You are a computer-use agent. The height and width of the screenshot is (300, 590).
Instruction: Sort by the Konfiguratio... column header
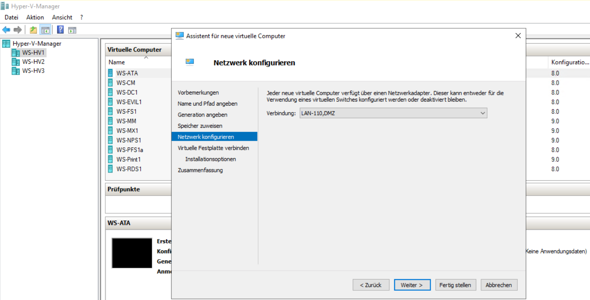[569, 62]
